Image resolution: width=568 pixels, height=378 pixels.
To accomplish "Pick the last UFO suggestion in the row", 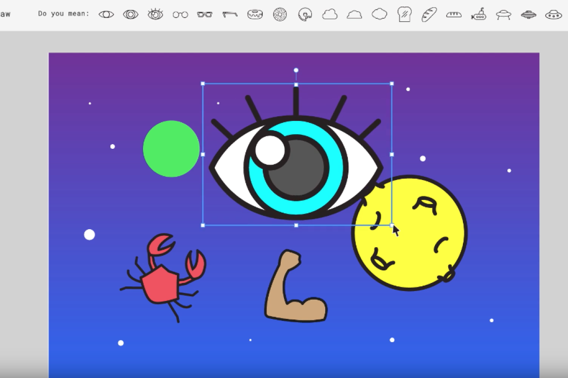I will click(x=553, y=15).
